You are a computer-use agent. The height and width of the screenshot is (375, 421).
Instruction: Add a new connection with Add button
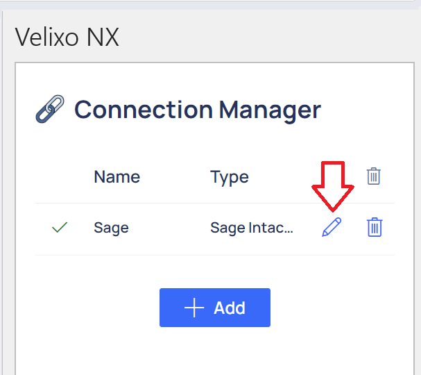pyautogui.click(x=215, y=308)
